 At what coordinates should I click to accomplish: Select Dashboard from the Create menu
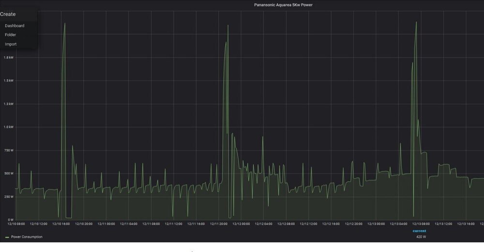tap(15, 26)
